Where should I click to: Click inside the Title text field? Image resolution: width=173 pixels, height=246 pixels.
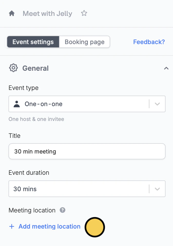point(87,151)
